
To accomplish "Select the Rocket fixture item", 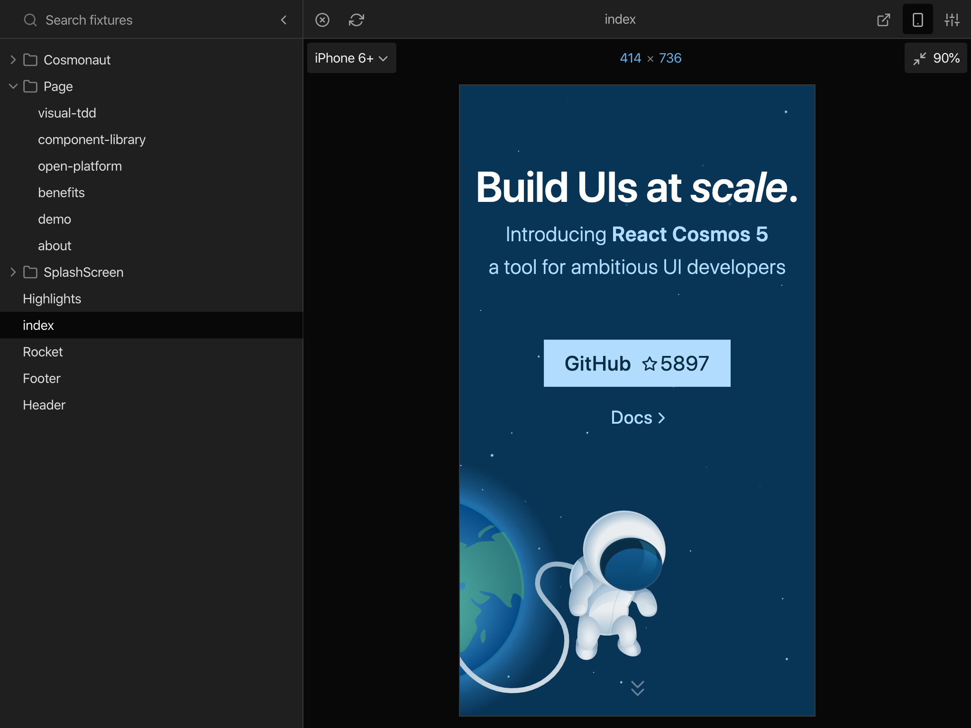I will (x=43, y=351).
